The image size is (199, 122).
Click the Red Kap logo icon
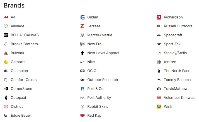[x=82, y=116]
